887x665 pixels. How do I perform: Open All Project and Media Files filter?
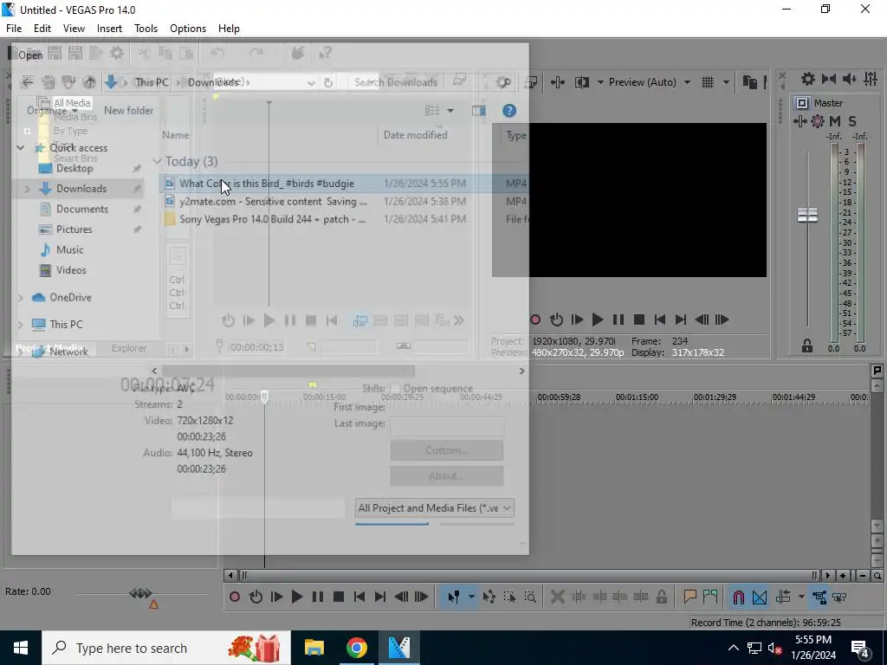(435, 507)
